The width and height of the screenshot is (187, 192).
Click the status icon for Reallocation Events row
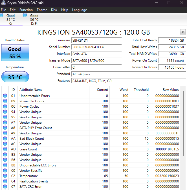click(5, 181)
